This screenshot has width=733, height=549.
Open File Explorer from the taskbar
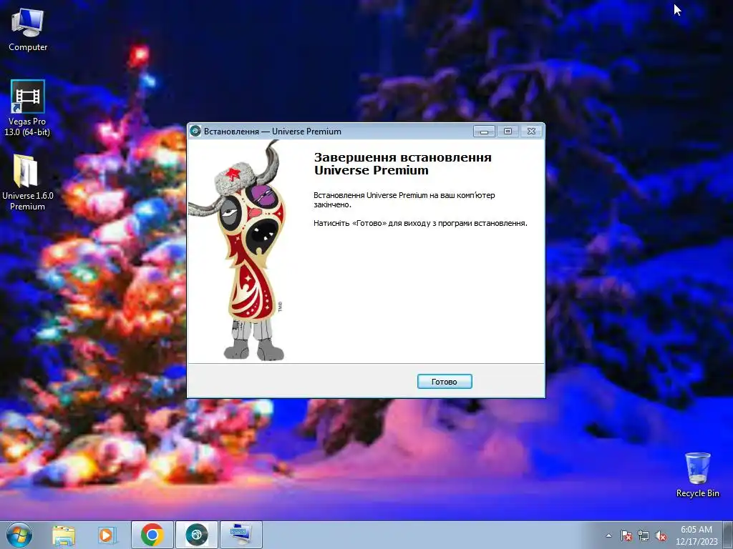[x=64, y=535]
